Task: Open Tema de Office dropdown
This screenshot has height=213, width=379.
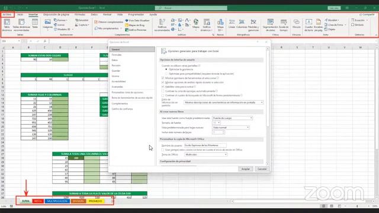Action: pyautogui.click(x=205, y=154)
